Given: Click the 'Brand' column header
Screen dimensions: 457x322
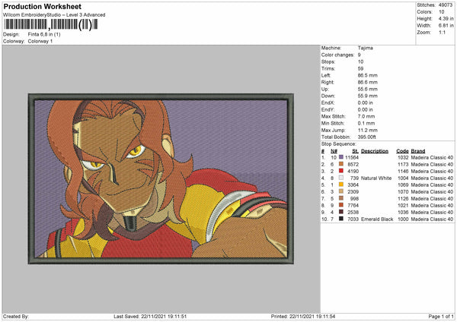Looking at the screenshot, I should [x=418, y=151].
